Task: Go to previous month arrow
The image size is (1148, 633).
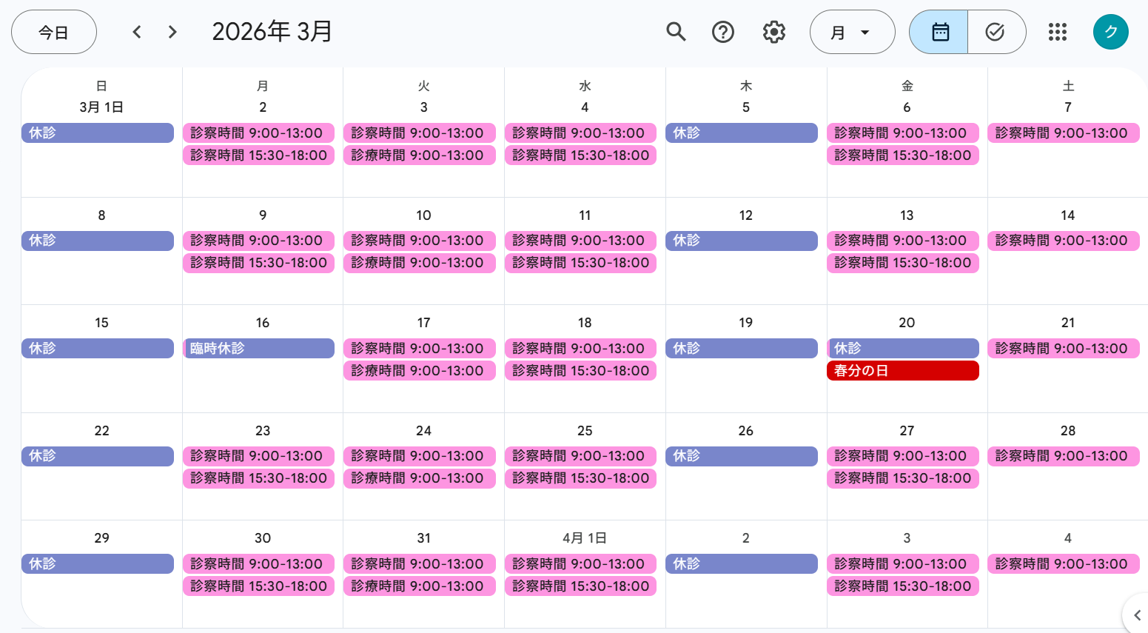Action: coord(137,32)
